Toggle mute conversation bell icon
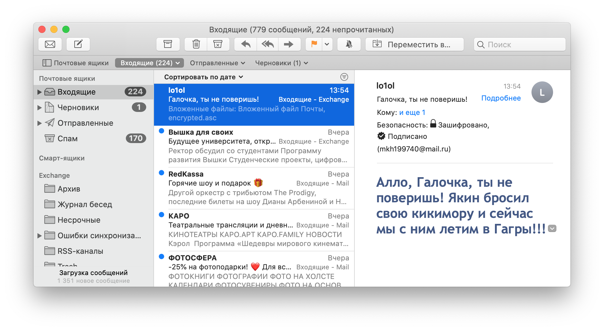The height and width of the screenshot is (331, 604). pos(349,44)
